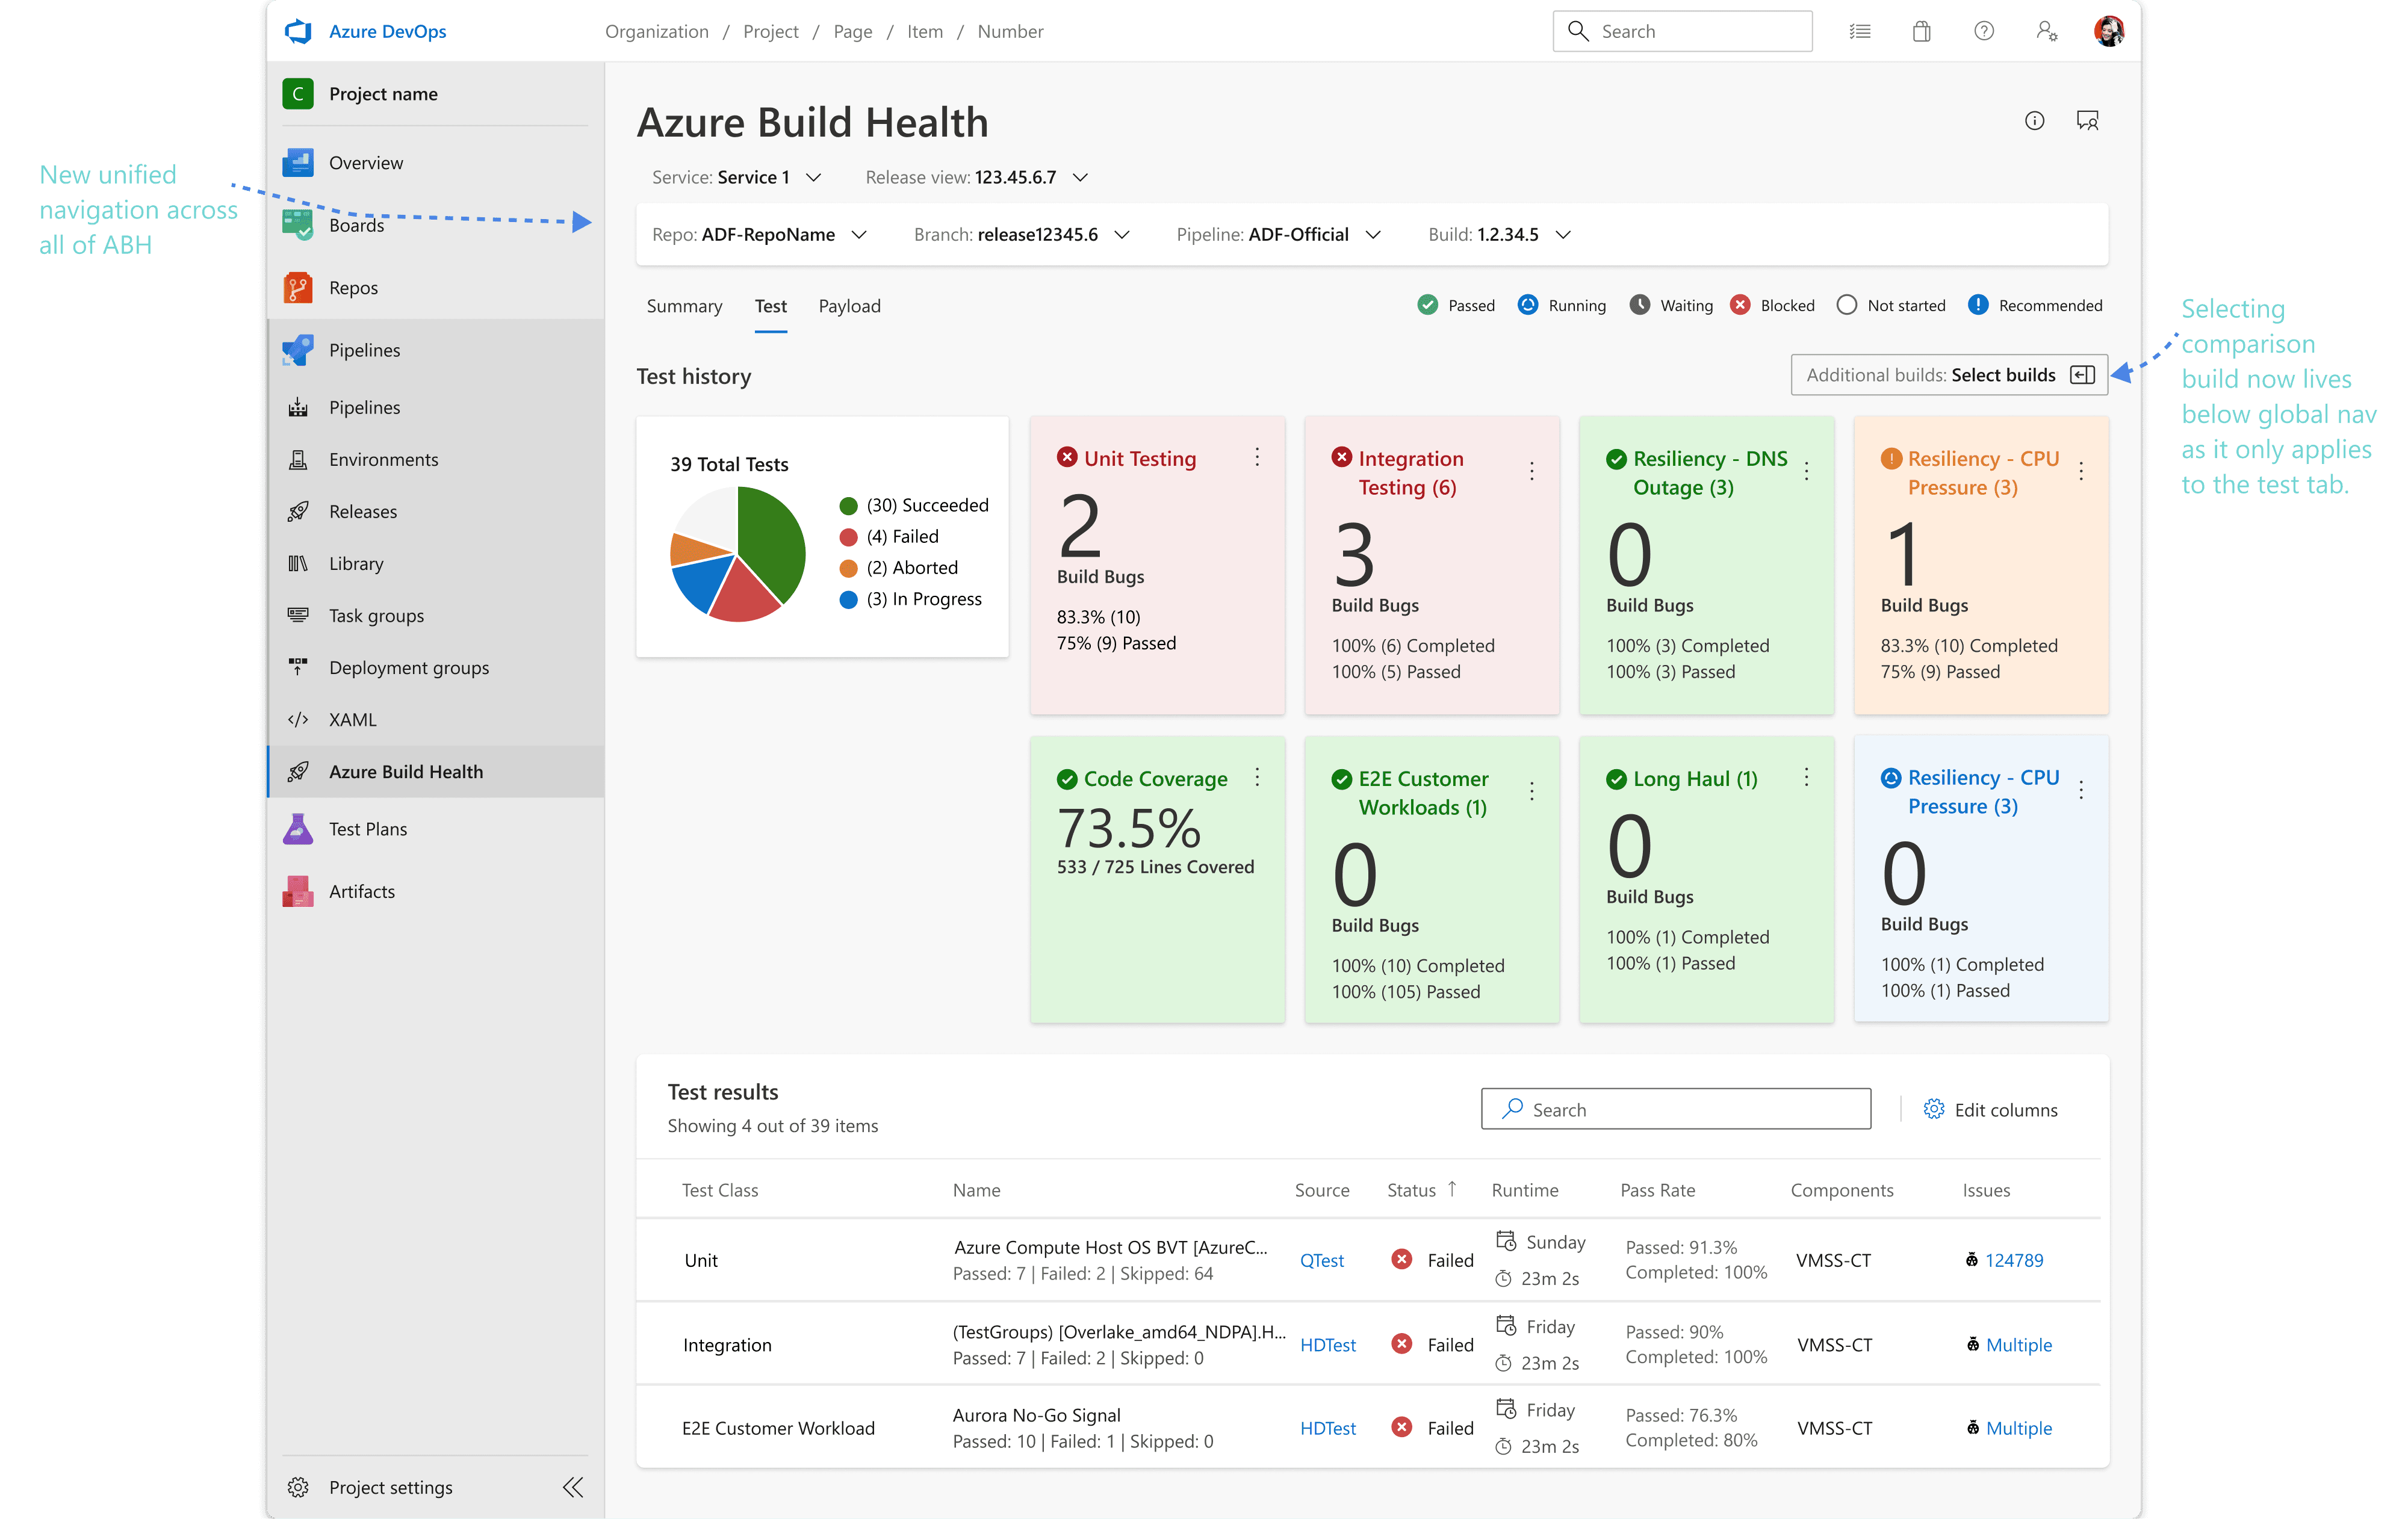Open the help question mark icon
This screenshot has width=2408, height=1519.
pos(1983,31)
